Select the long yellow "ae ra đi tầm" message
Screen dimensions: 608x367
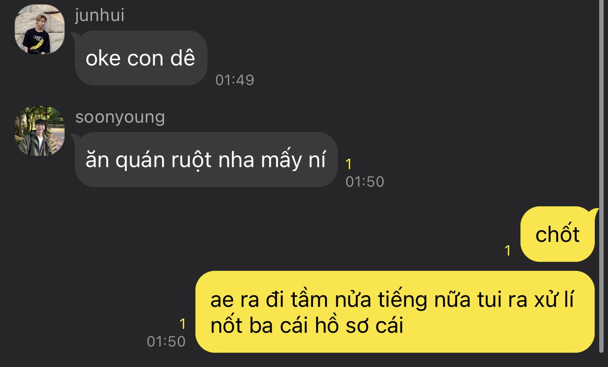395,312
